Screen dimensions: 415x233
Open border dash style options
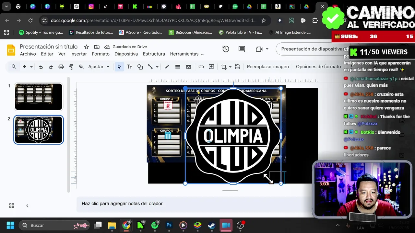click(188, 67)
